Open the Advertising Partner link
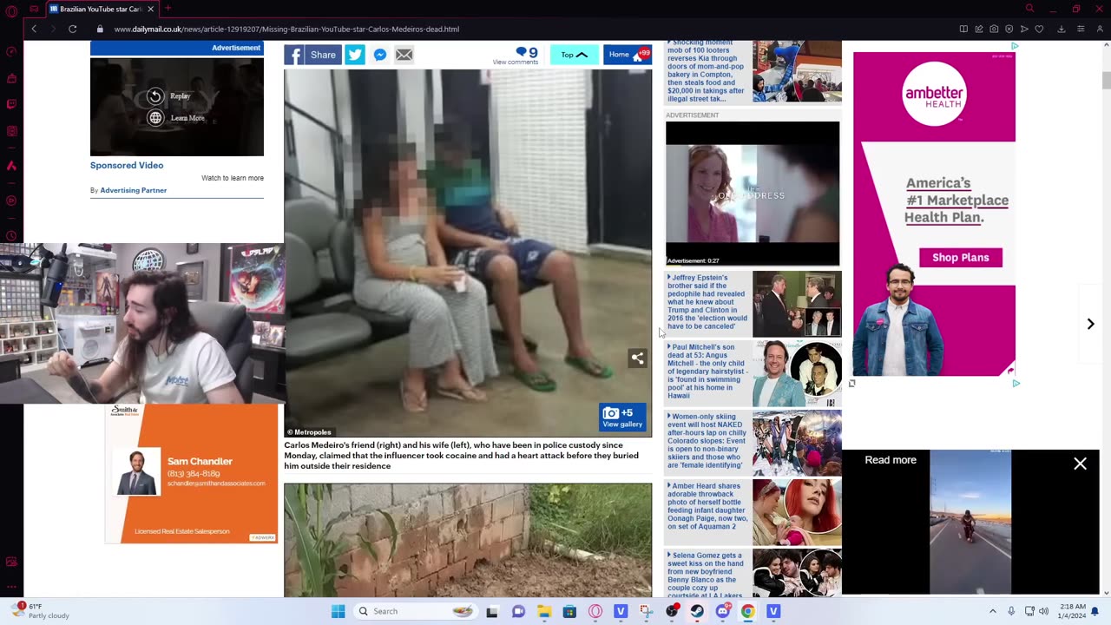 click(x=133, y=190)
